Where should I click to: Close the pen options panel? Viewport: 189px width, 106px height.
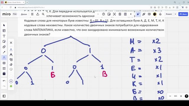tap(11, 43)
